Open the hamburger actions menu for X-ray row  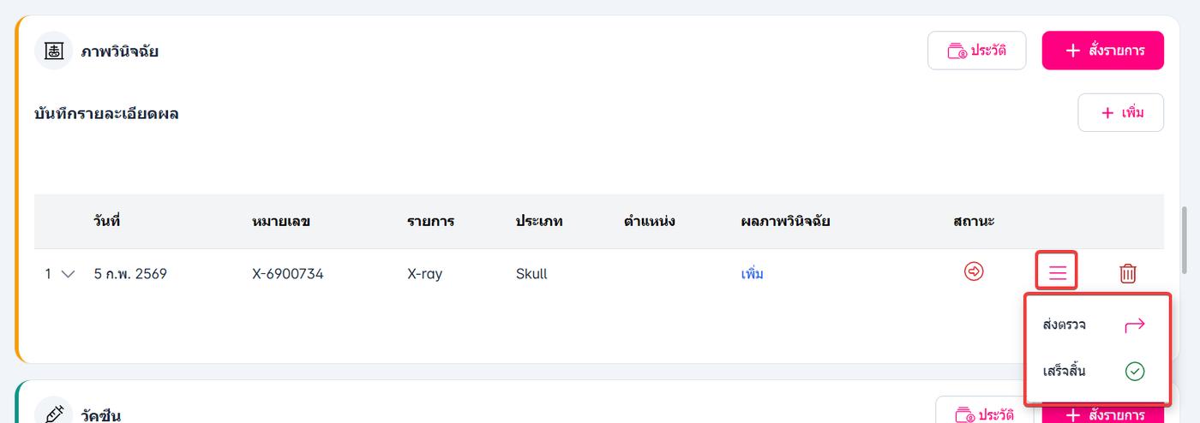(1057, 273)
